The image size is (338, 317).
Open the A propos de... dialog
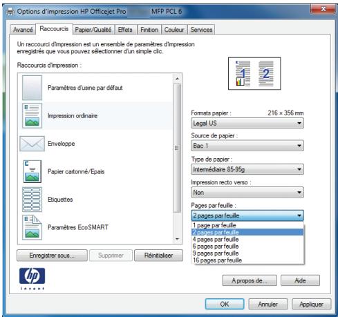tap(250, 280)
